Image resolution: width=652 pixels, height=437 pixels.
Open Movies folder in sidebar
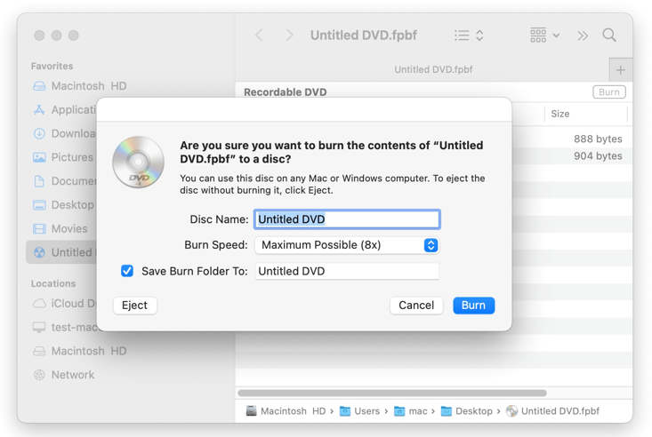(68, 228)
